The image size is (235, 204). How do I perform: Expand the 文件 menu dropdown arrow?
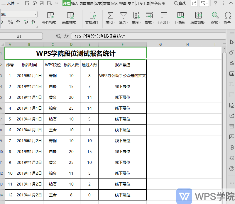[x=18, y=3]
